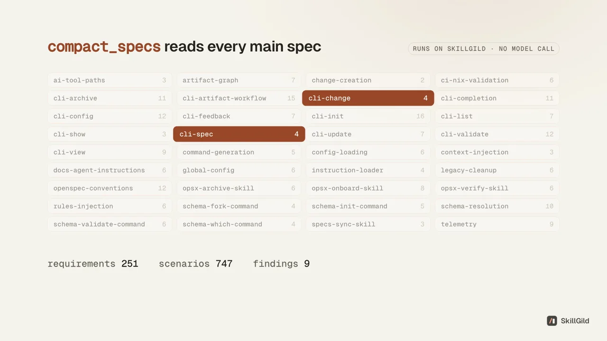
Task: Select the cli-show entry
Action: 110,134
